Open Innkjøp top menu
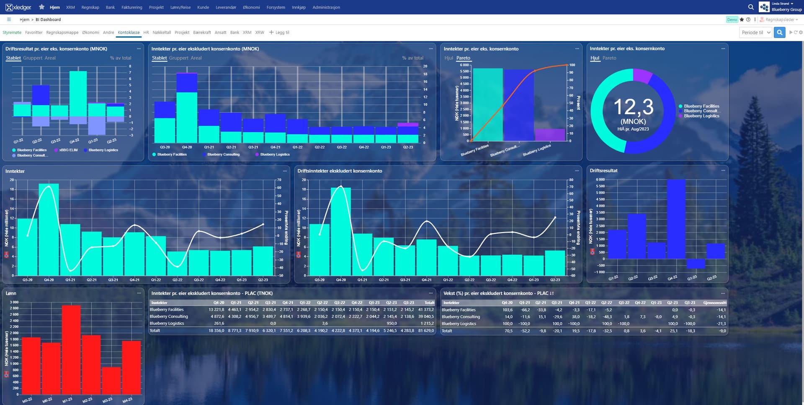 point(299,7)
